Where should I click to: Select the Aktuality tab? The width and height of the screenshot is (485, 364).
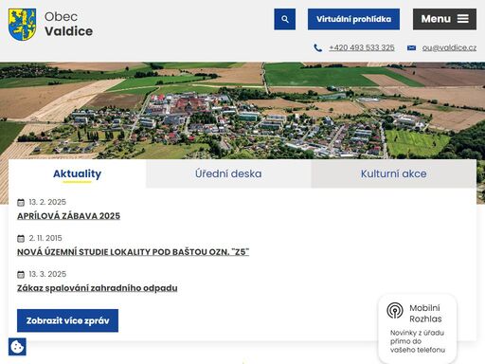(x=78, y=173)
